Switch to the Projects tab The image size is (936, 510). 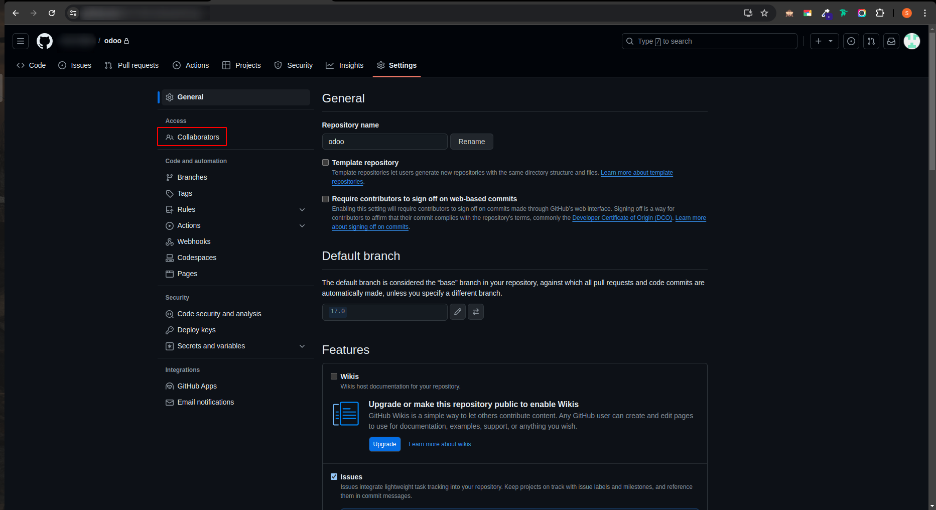click(241, 65)
